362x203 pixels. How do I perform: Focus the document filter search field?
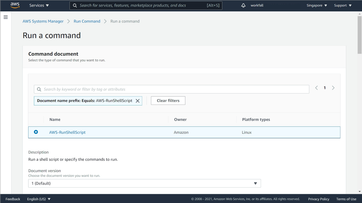pyautogui.click(x=175, y=89)
